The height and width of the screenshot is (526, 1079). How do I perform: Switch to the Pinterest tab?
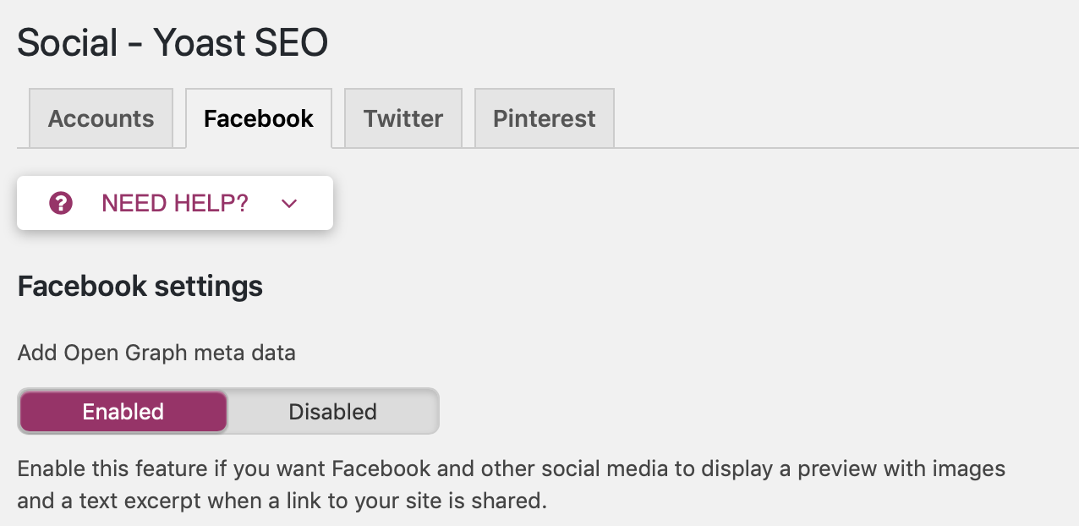tap(544, 118)
